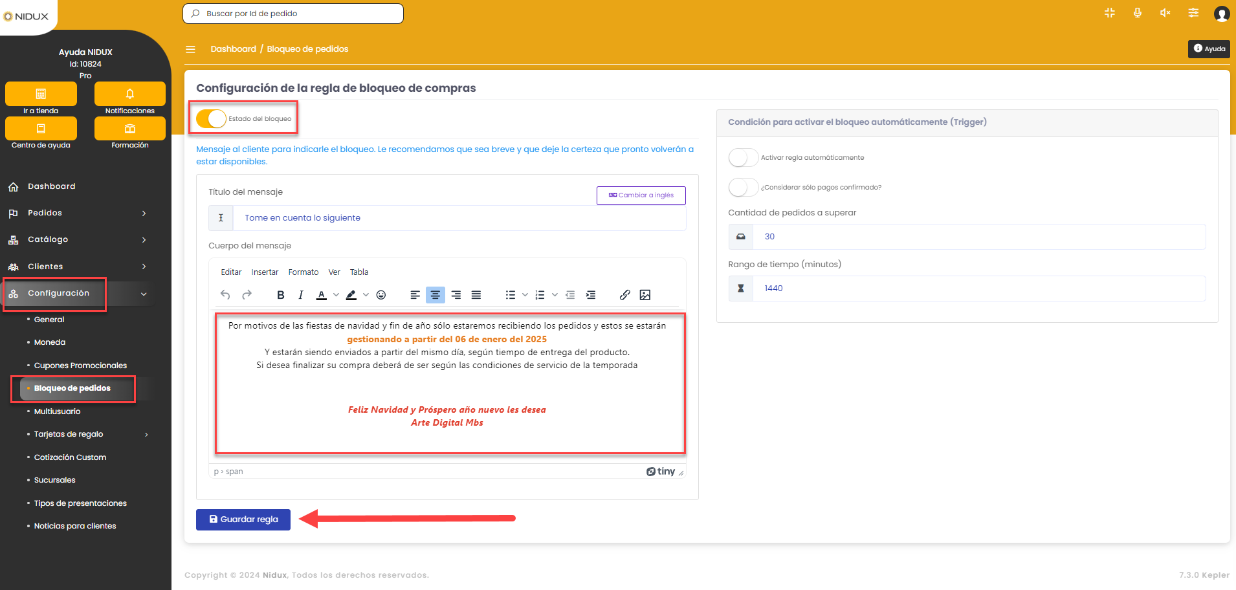
Task: Click Dashboard breadcrumb link
Action: [x=233, y=49]
